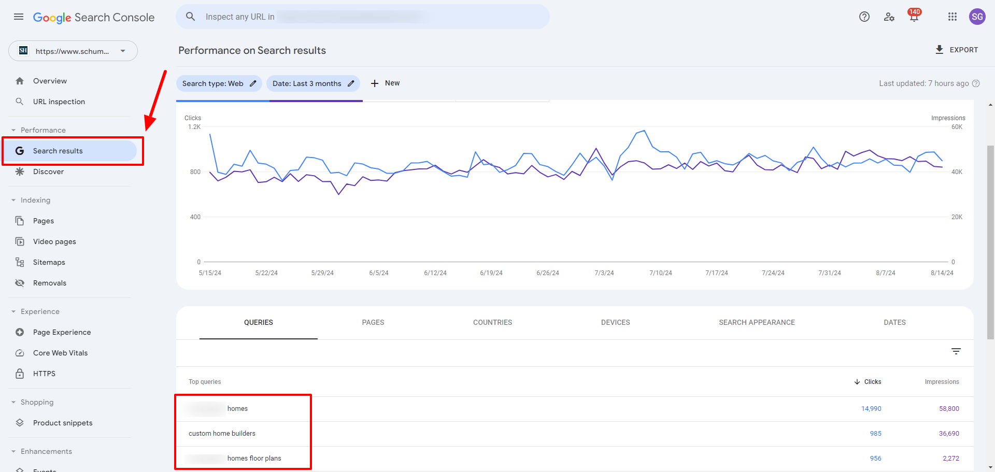Click the 14,990 clicks value
Screen dimensions: 995x472
point(871,409)
